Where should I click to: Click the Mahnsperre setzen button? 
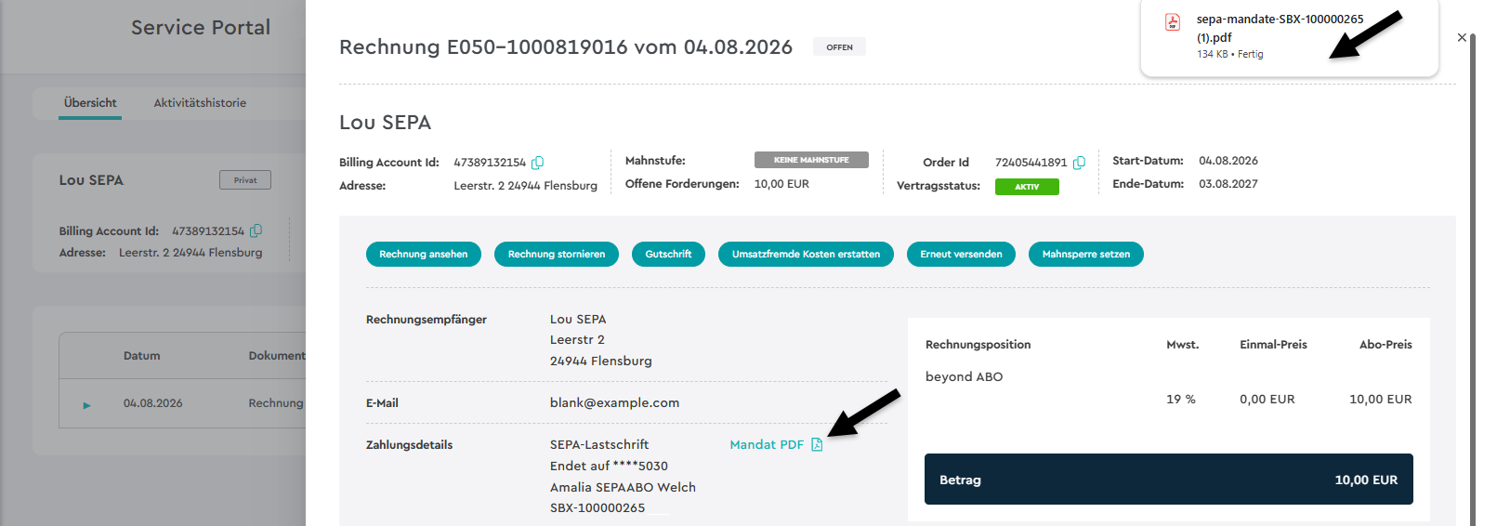[x=1086, y=255]
